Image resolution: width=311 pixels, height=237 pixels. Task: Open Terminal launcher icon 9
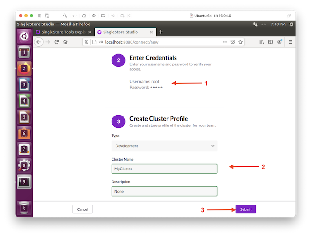[x=24, y=181]
